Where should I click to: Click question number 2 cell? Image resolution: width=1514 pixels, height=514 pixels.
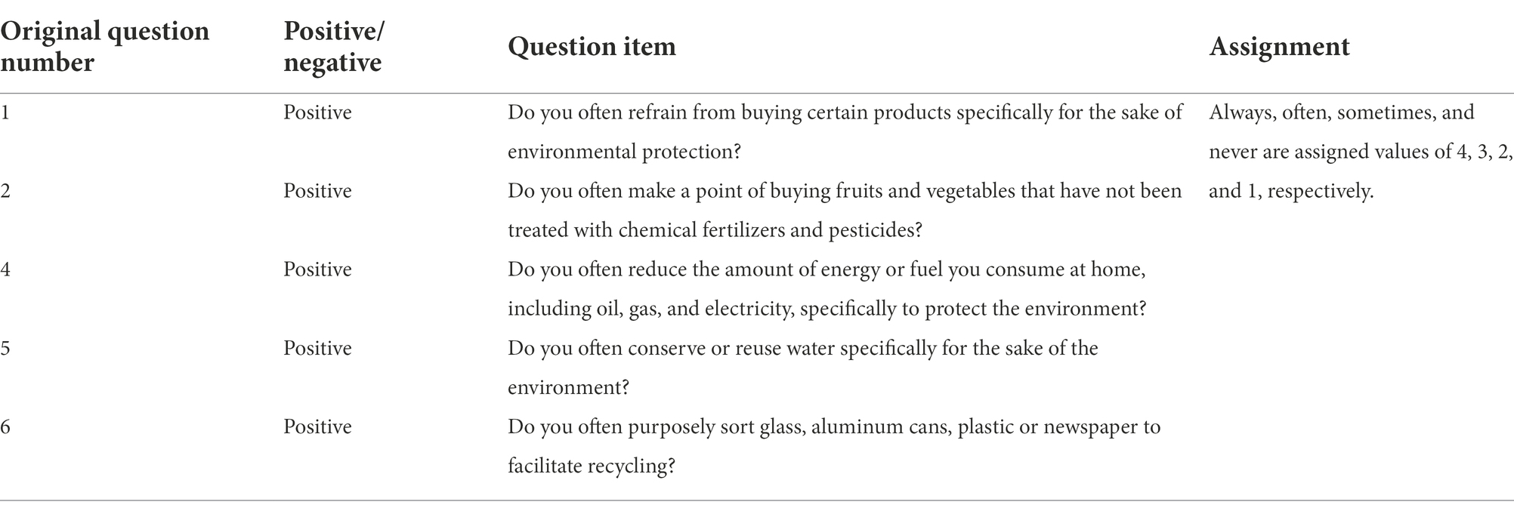pyautogui.click(x=5, y=191)
